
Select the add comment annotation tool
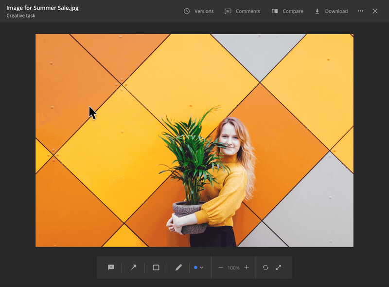pos(111,268)
